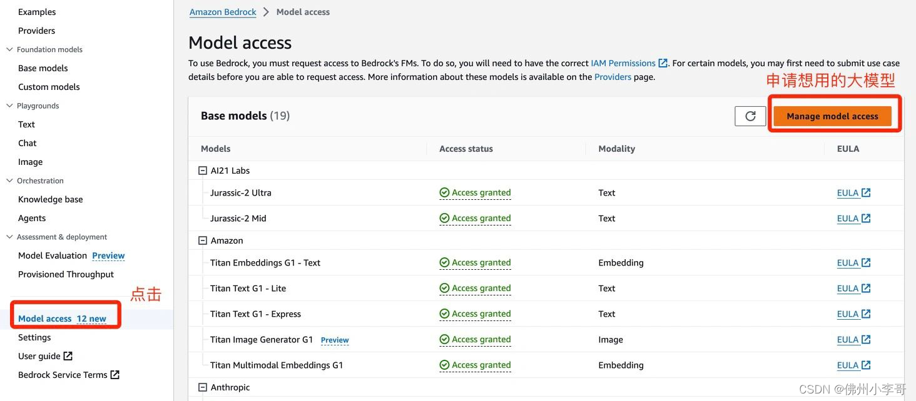Click EULA external icon in Titan Image Generator row
Screen dimensions: 916x401
[866, 339]
